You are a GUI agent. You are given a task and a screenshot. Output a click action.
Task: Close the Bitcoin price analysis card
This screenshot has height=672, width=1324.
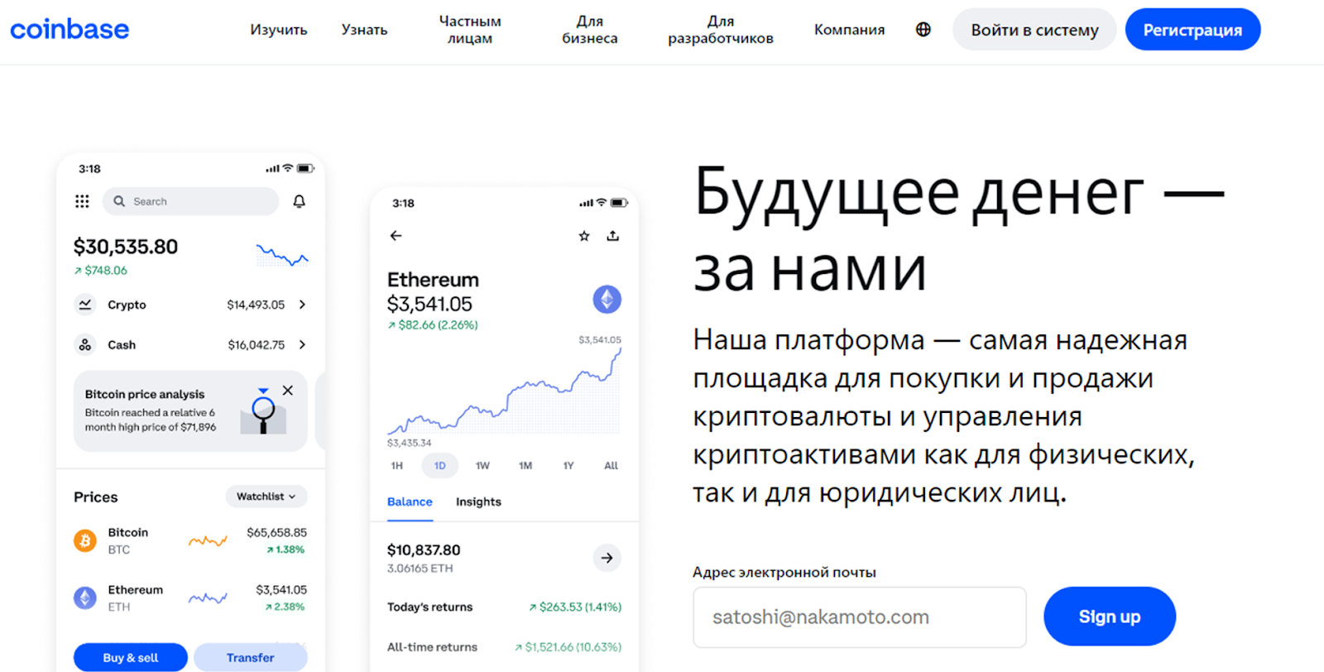pyautogui.click(x=288, y=391)
